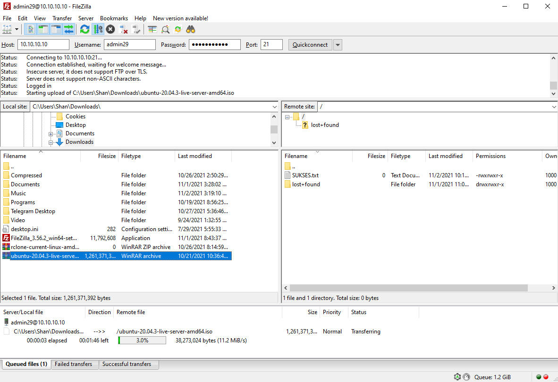The width and height of the screenshot is (558, 382).
Task: Toggle processing of transfer queue
Action: click(98, 29)
